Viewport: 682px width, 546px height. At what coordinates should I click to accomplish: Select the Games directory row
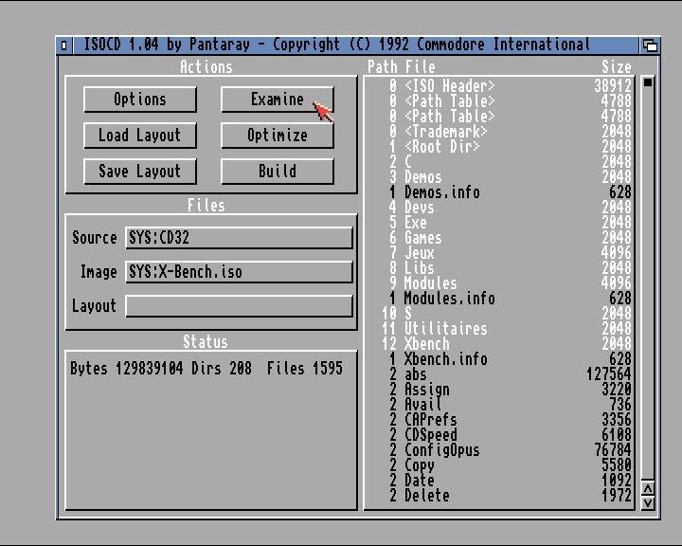[499, 238]
